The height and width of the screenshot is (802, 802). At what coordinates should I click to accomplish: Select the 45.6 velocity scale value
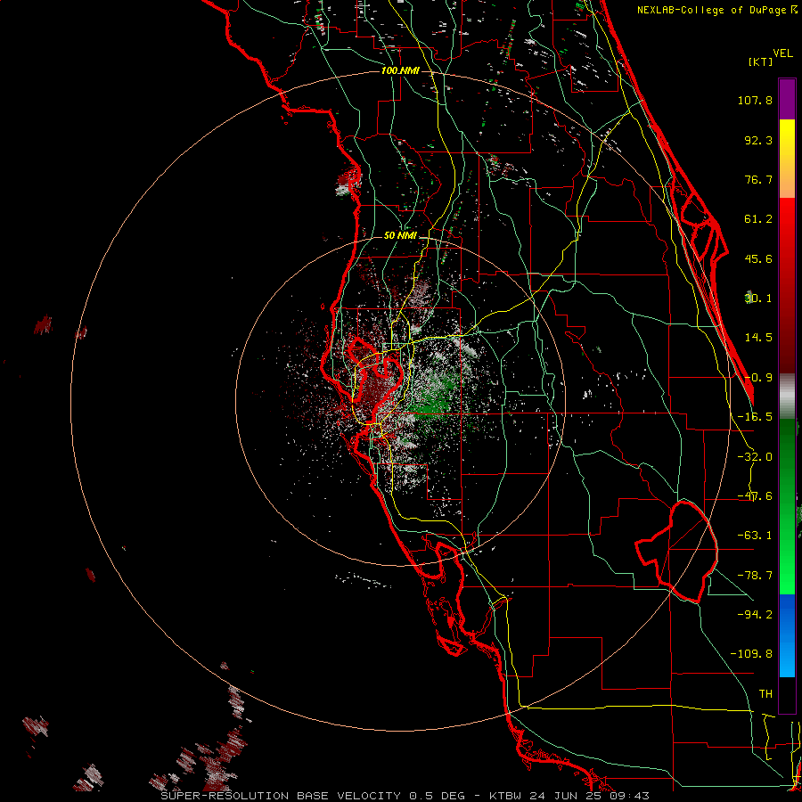point(758,258)
